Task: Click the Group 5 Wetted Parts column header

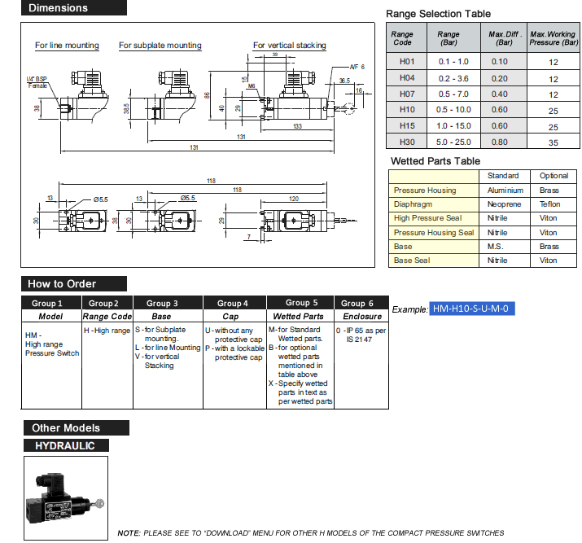Action: tap(298, 309)
